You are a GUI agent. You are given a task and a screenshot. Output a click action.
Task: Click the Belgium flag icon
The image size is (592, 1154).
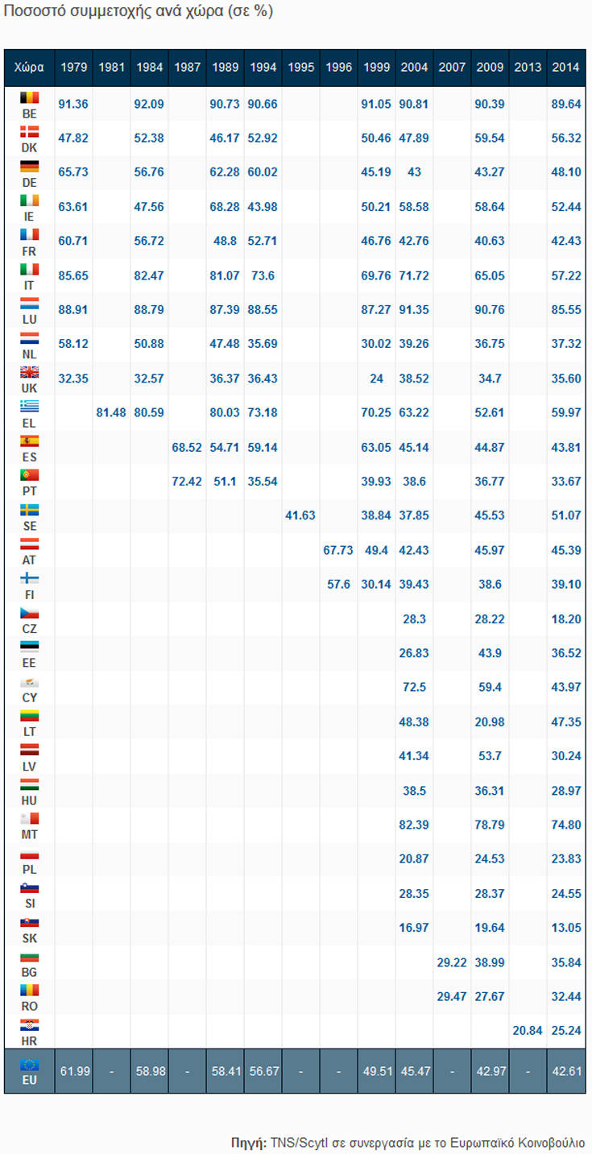[x=29, y=97]
